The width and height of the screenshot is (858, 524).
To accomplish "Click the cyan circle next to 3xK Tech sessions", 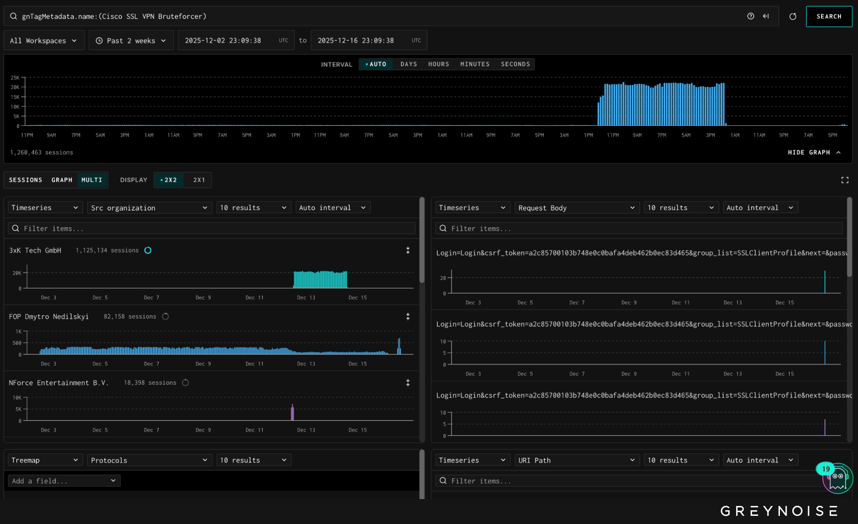I will (x=148, y=250).
